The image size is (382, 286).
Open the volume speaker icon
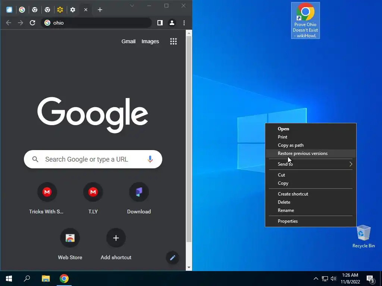[334, 279]
